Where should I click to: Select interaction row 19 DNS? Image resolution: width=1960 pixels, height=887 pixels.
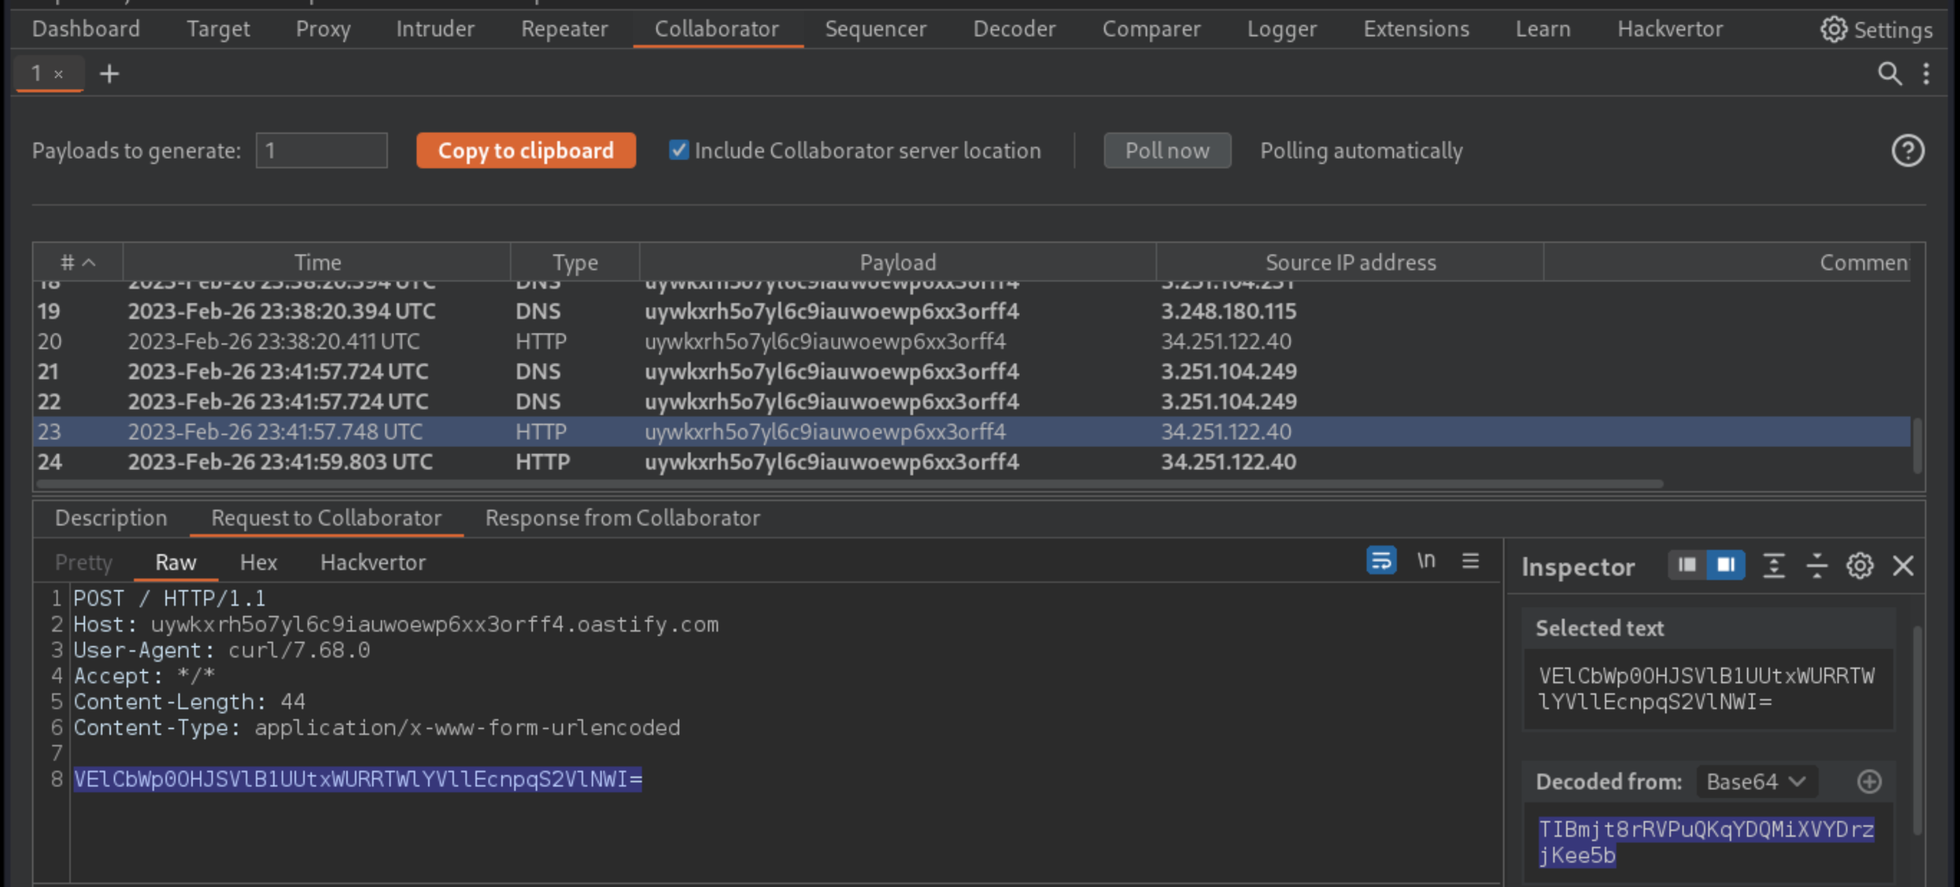point(972,311)
